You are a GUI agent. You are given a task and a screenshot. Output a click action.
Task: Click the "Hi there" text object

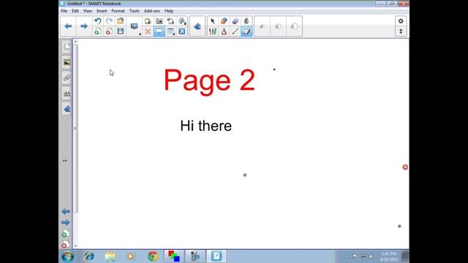(x=206, y=126)
